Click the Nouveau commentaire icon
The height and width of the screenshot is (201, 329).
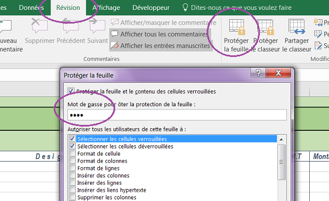[x=5, y=26]
